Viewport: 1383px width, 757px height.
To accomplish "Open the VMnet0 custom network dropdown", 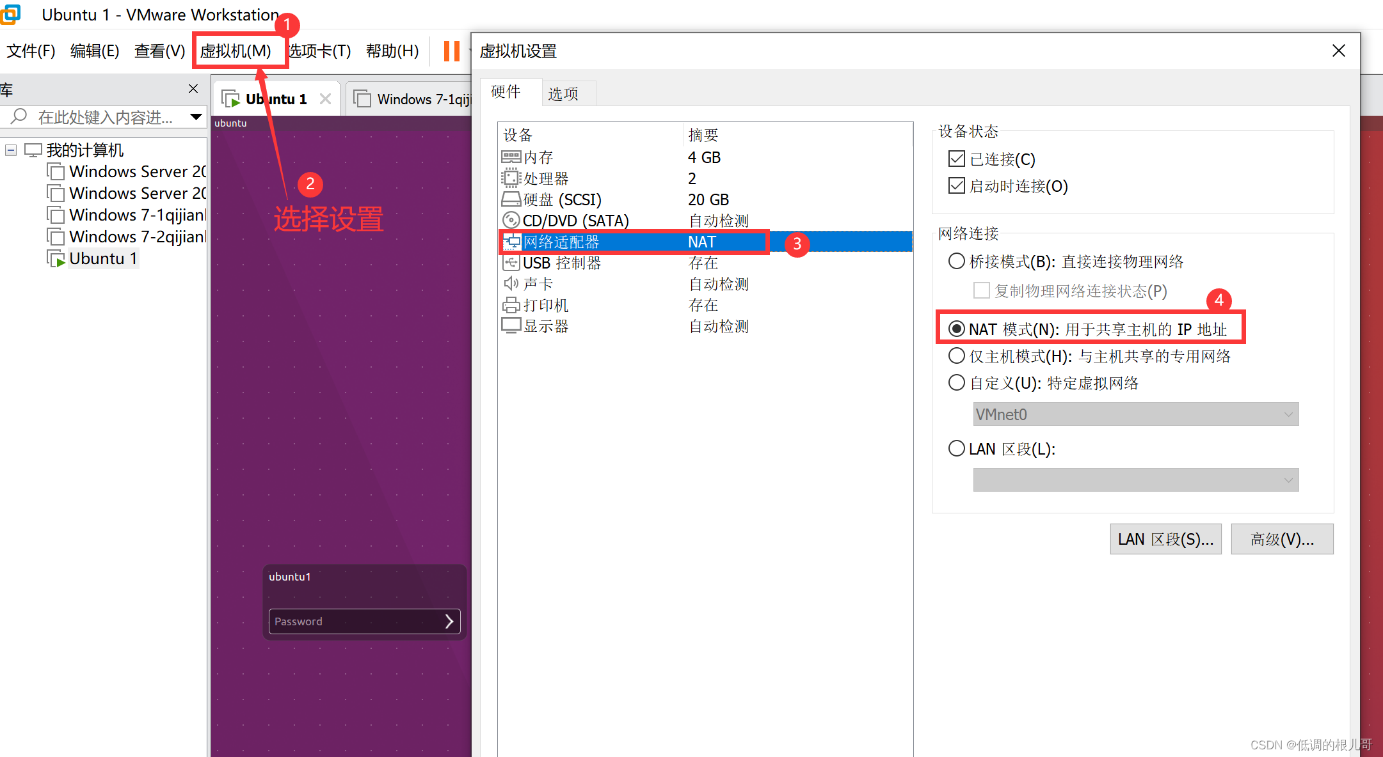I will pyautogui.click(x=1135, y=414).
